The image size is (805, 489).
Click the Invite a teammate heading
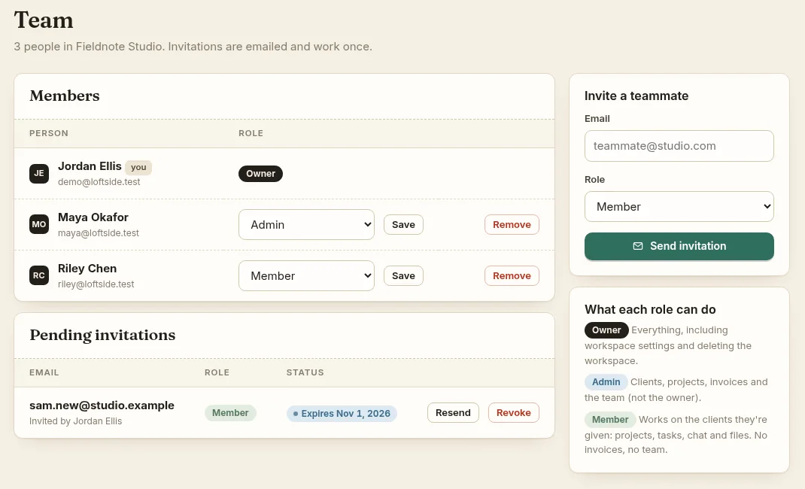click(636, 96)
